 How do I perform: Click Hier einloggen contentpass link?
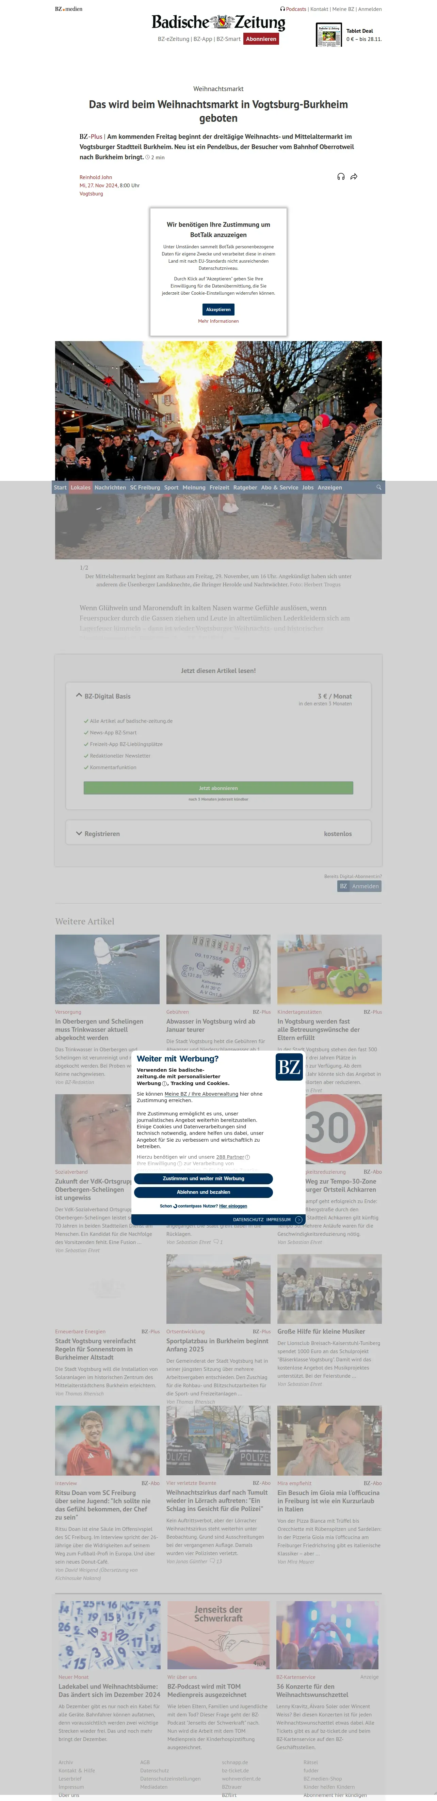pyautogui.click(x=233, y=1206)
